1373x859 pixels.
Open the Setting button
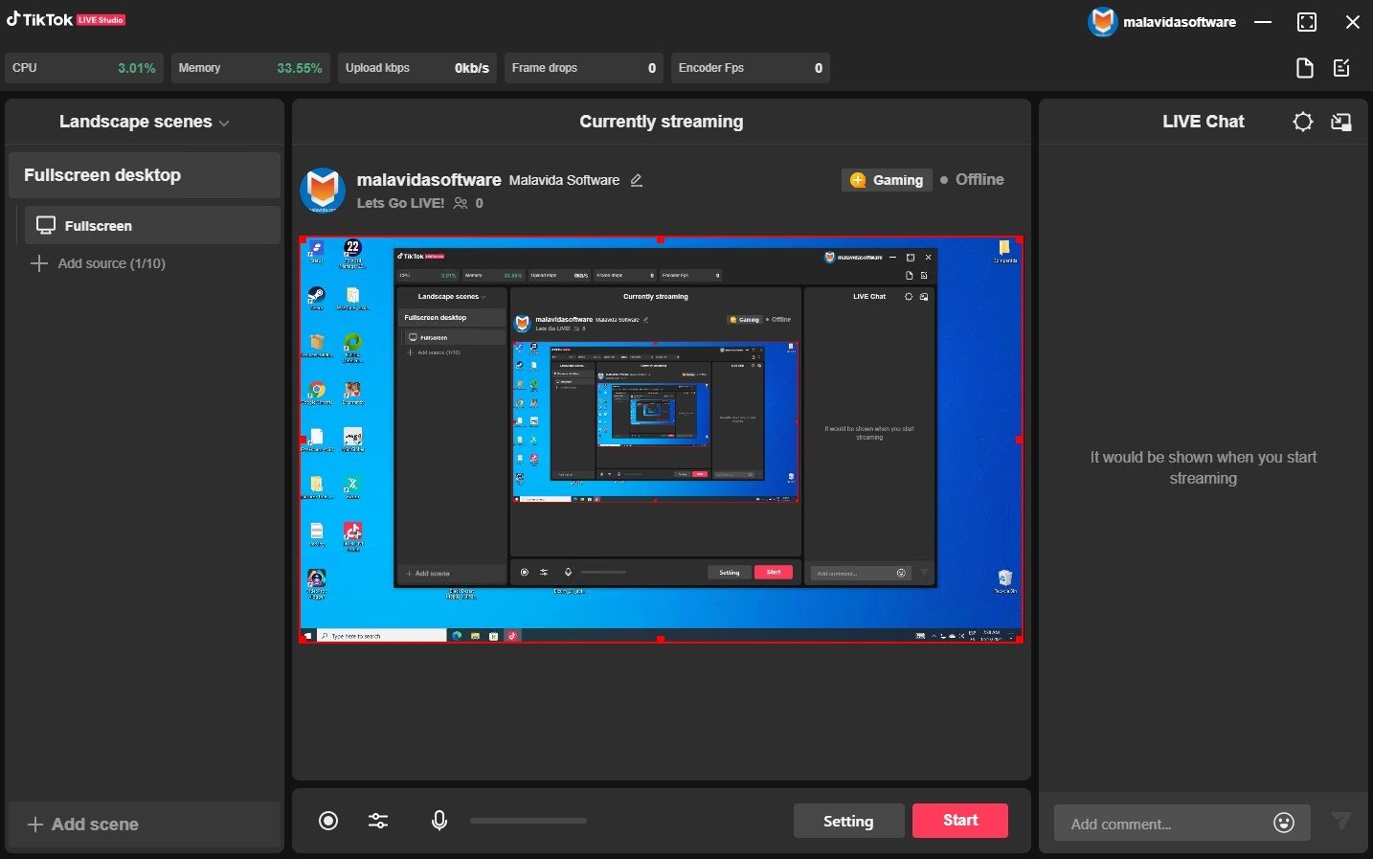[x=848, y=821]
